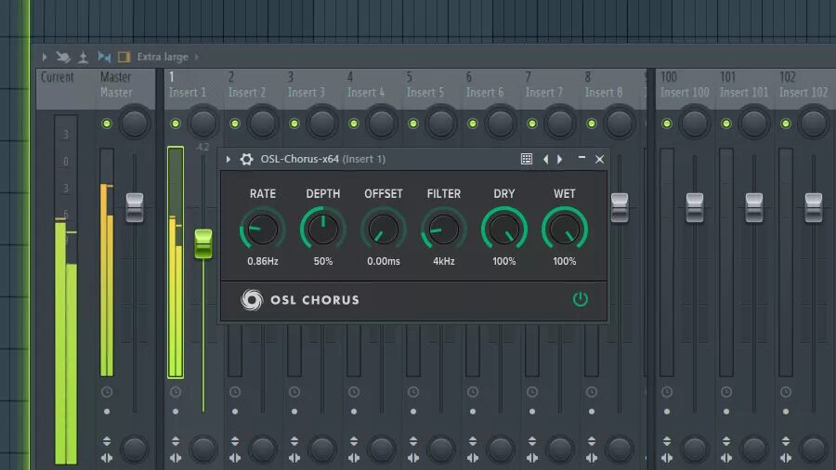836x470 pixels.
Task: Click the OFFSET knob
Action: pos(384,229)
